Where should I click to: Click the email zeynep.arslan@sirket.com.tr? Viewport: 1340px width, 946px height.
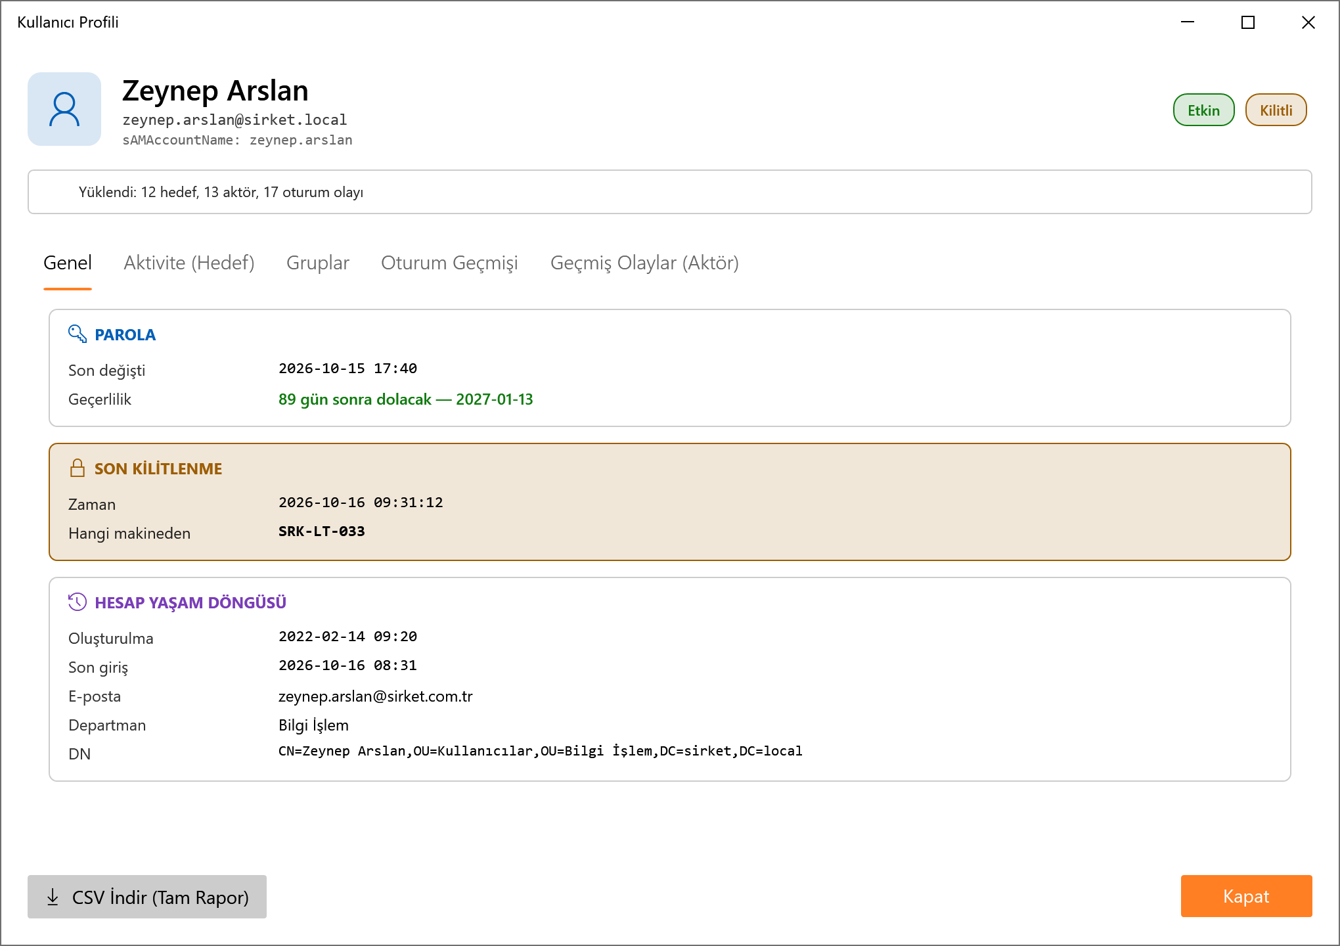point(376,696)
